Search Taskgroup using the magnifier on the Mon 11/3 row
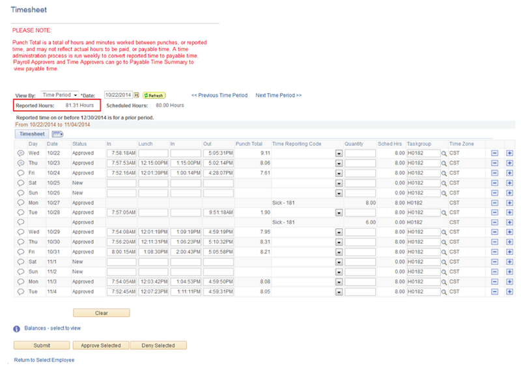Viewport: 521px width, 370px height. (x=444, y=282)
